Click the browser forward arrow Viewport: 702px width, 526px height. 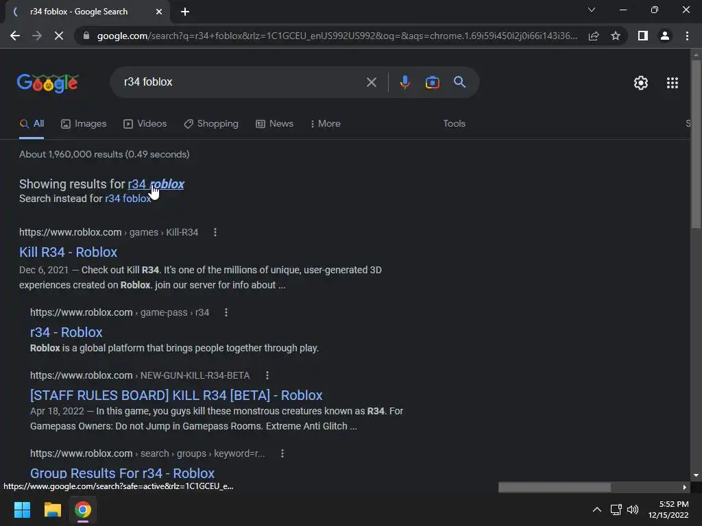point(37,36)
